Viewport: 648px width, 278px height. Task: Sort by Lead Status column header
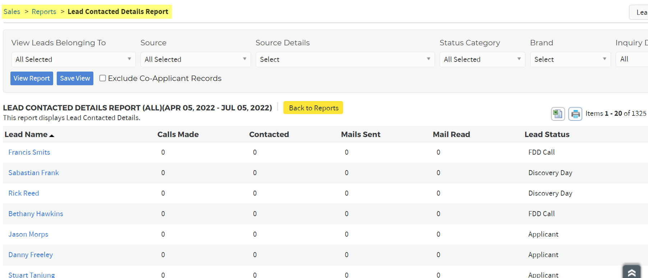pos(547,135)
